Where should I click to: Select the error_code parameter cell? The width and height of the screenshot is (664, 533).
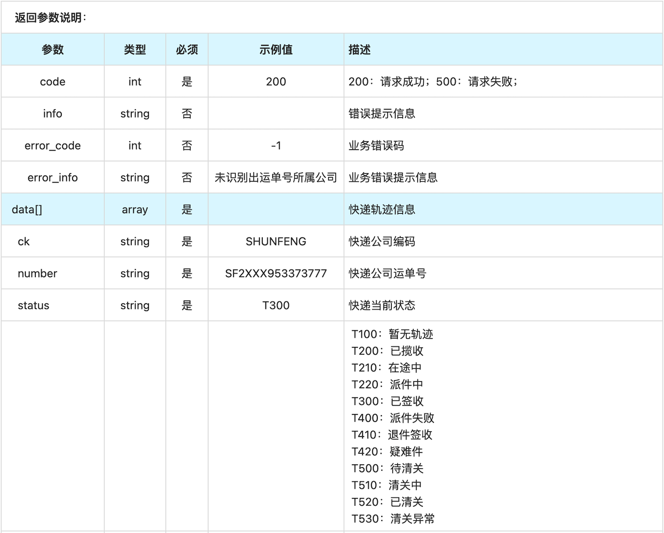coord(53,146)
